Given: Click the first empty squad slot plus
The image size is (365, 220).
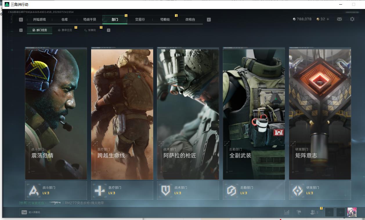Looking at the screenshot, I should click(329, 212).
